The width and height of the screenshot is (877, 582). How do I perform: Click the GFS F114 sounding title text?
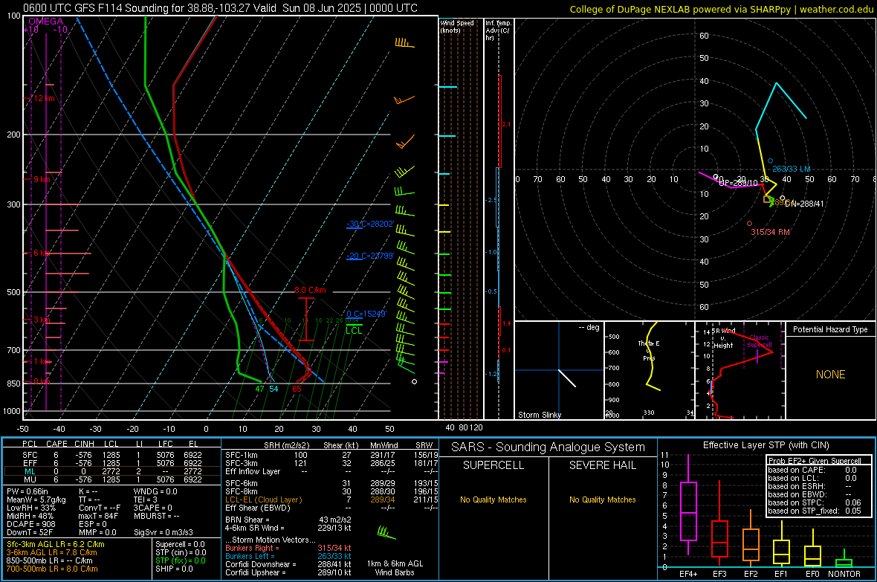pyautogui.click(x=221, y=8)
